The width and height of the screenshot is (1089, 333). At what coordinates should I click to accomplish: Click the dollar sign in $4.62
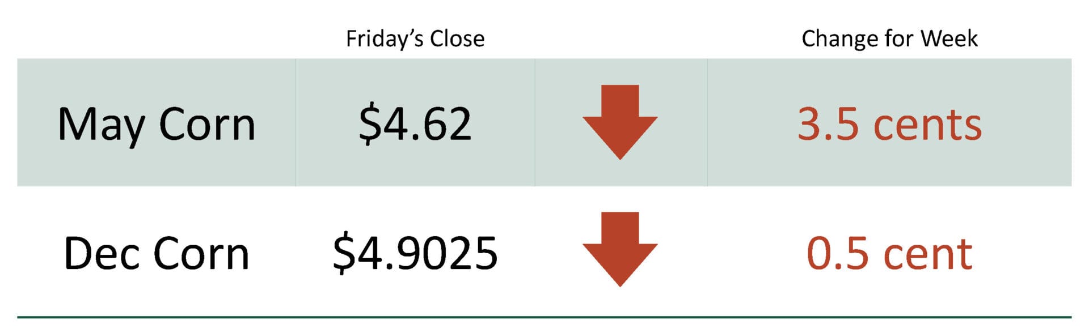369,123
